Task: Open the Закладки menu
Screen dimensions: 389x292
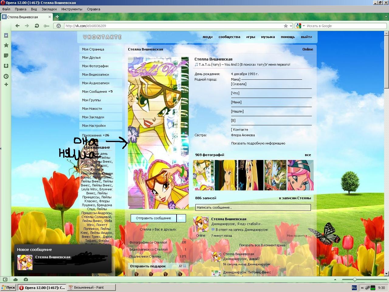Action: tap(49, 9)
